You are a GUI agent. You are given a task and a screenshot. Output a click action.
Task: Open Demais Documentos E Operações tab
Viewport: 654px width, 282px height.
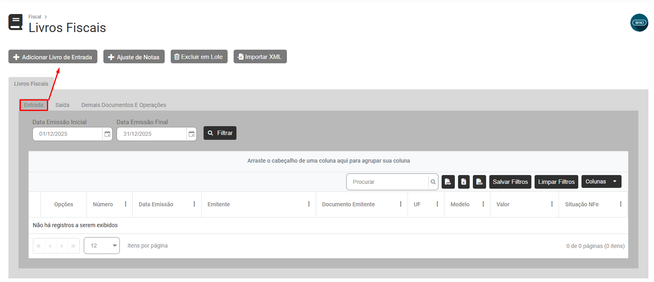point(124,105)
